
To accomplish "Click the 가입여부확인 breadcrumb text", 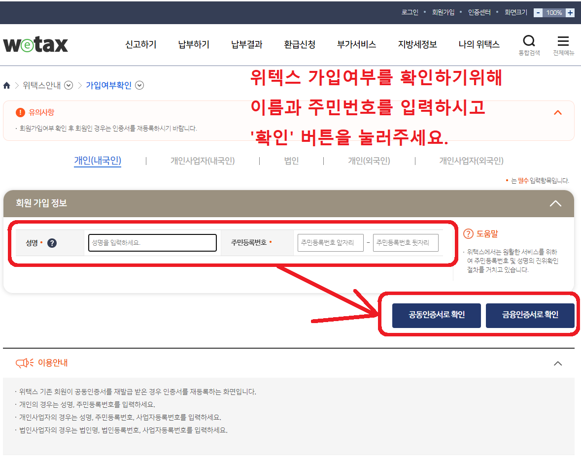I will (x=108, y=86).
